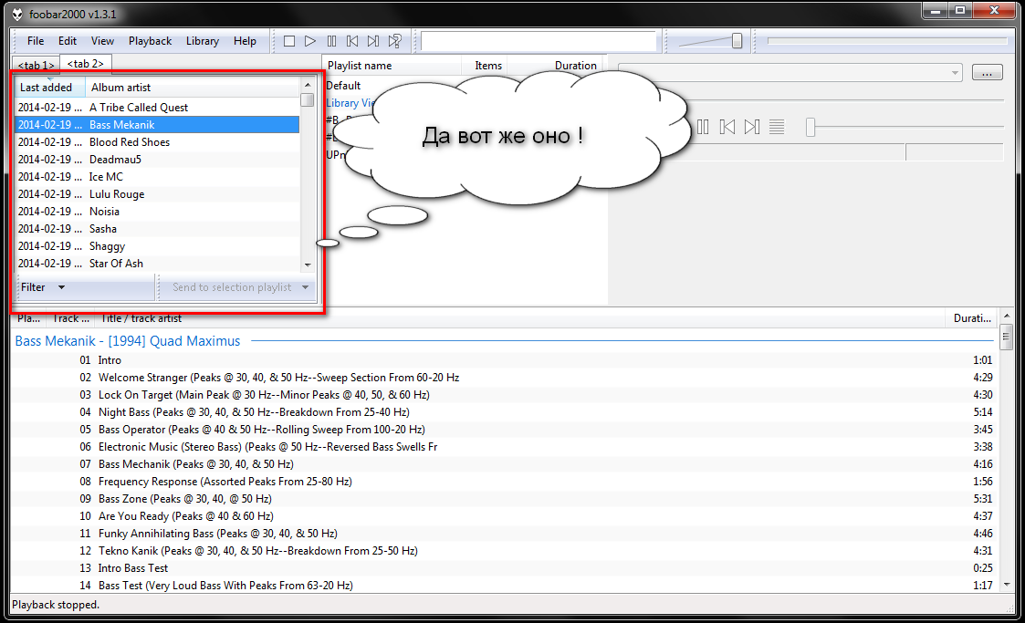1025x623 pixels.
Task: Open the Playback menu
Action: pyautogui.click(x=150, y=41)
